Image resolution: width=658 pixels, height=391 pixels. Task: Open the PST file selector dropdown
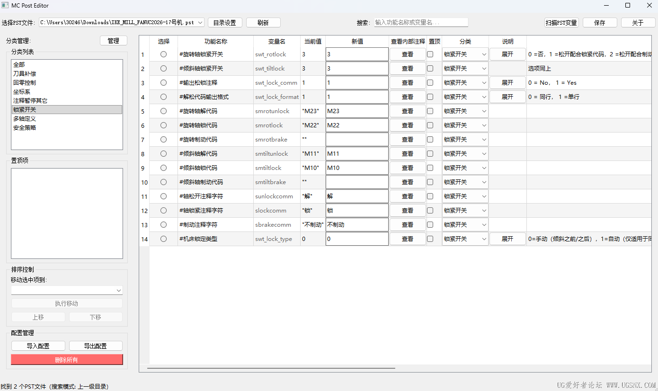(200, 22)
